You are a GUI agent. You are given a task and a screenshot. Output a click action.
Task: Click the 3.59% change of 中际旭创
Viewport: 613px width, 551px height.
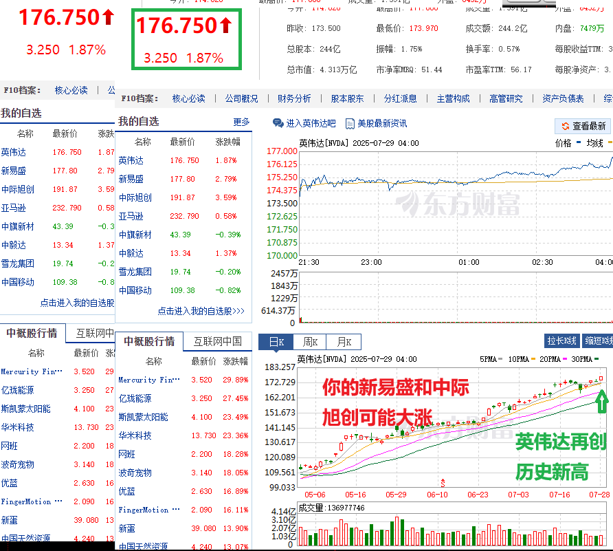[226, 197]
